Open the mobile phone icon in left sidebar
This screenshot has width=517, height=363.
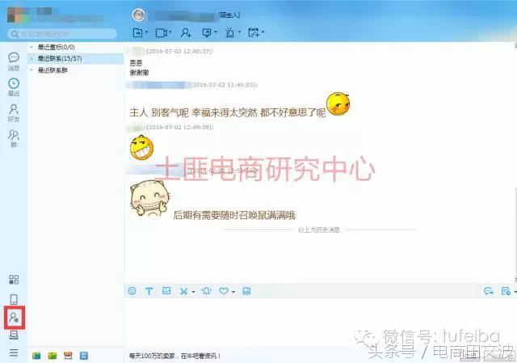[14, 299]
